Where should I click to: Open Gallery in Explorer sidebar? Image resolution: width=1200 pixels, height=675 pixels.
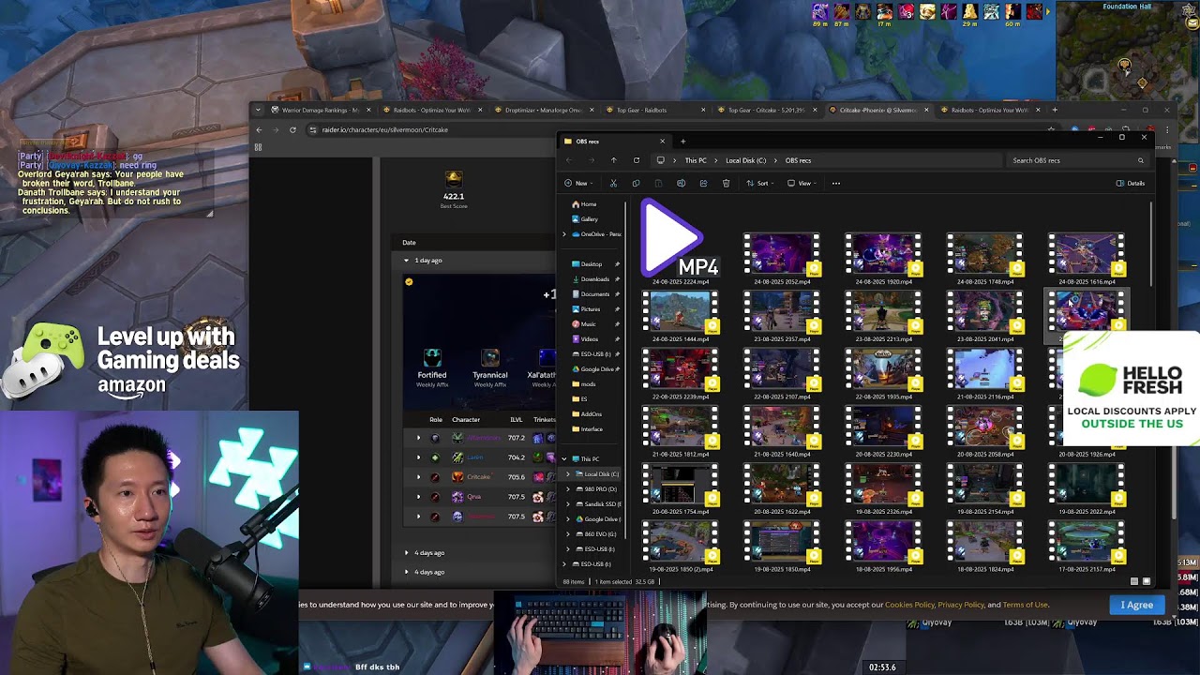[585, 219]
